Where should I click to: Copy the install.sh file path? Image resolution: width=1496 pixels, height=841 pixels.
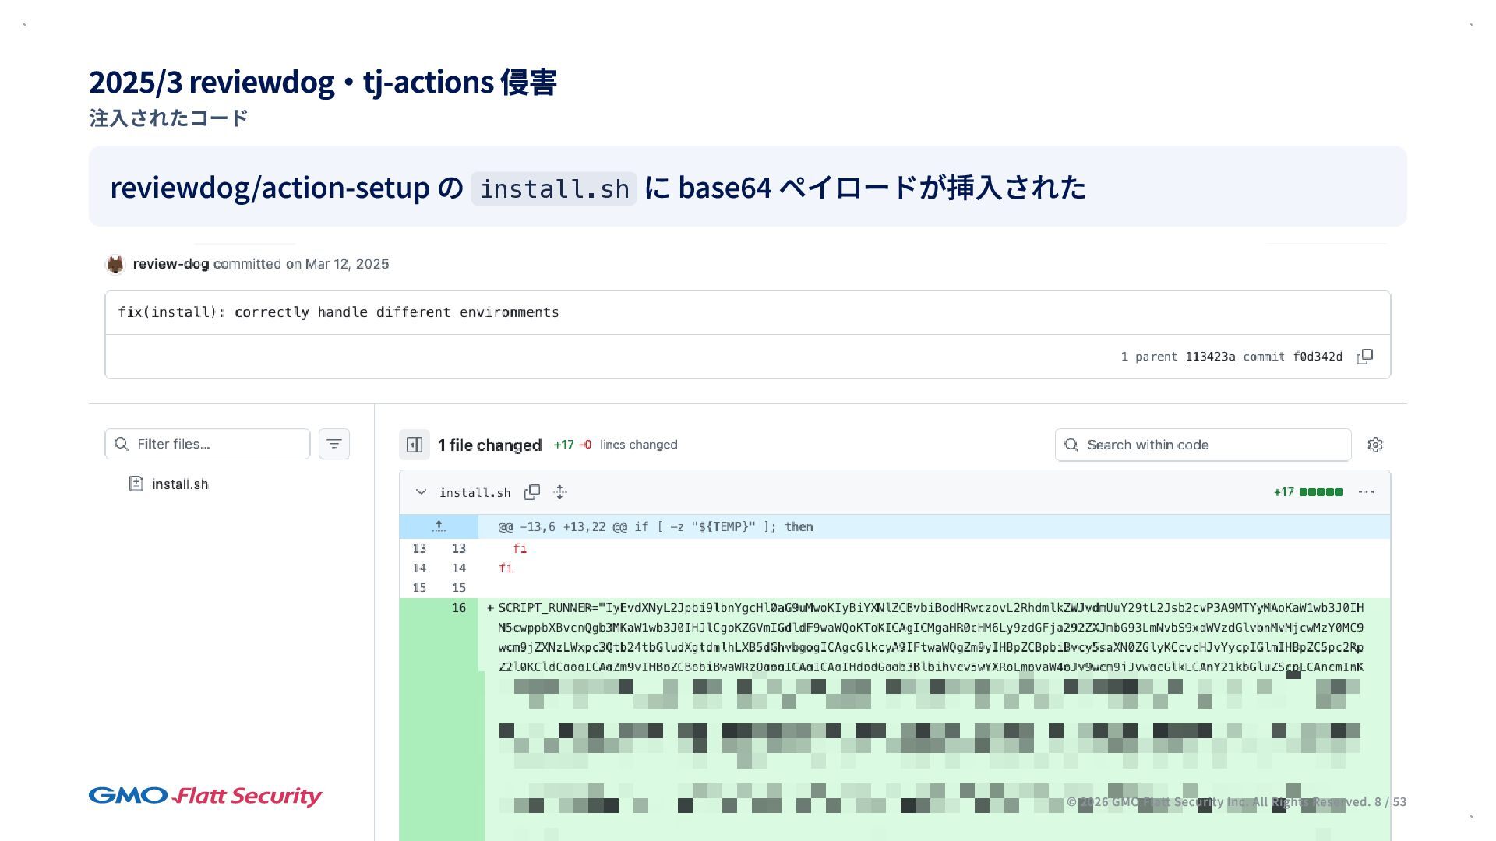(x=532, y=492)
